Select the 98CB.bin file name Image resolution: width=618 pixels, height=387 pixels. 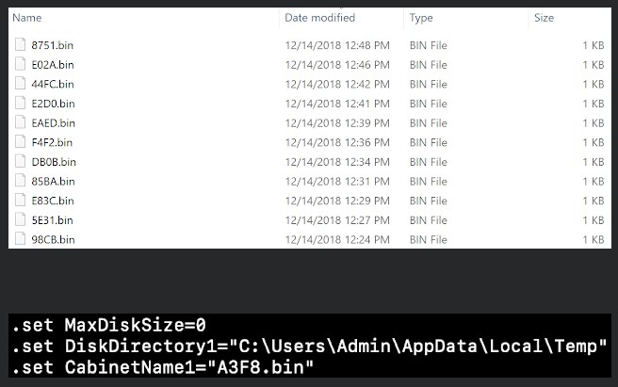53,239
